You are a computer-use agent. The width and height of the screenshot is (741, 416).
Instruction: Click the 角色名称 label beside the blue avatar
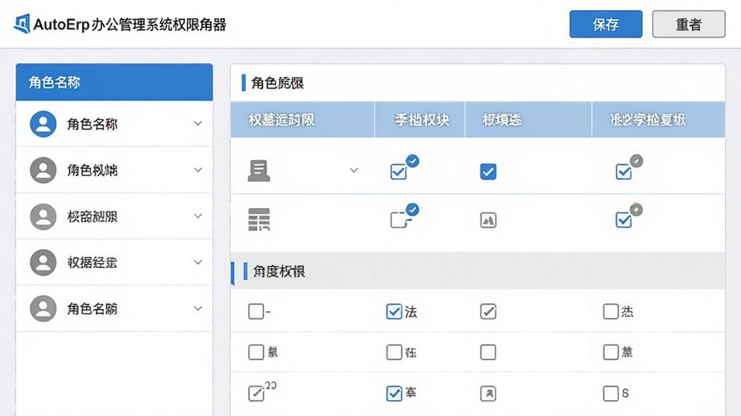pos(92,124)
